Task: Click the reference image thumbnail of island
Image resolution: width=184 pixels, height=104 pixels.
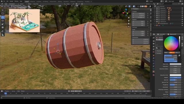Action: point(24,21)
